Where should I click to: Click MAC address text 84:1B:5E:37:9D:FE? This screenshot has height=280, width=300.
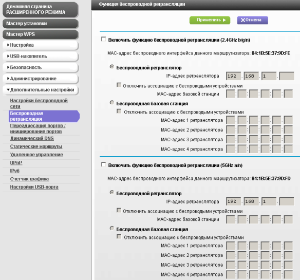coord(271,53)
